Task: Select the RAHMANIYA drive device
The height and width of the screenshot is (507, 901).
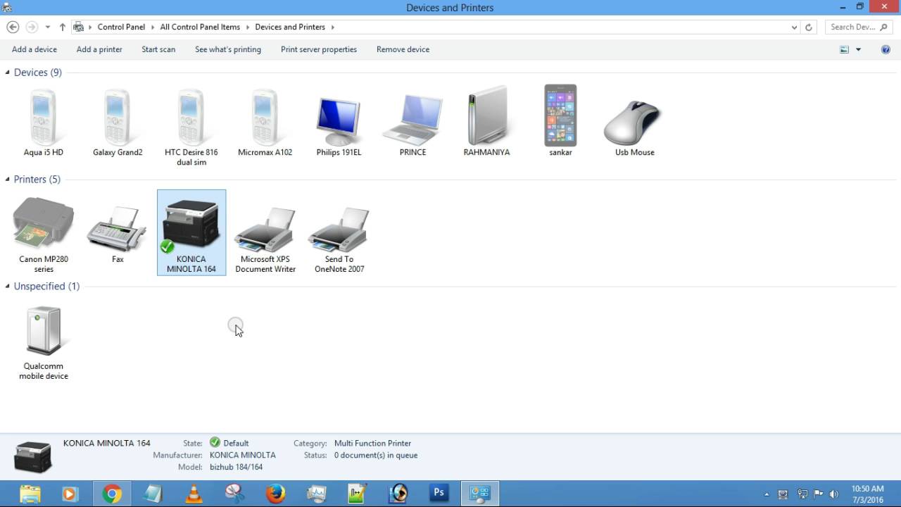Action: (486, 123)
